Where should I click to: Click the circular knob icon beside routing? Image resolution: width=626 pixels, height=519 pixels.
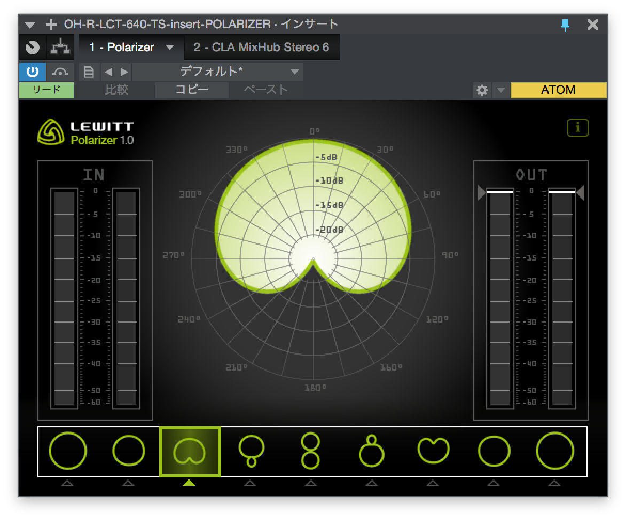coord(33,47)
